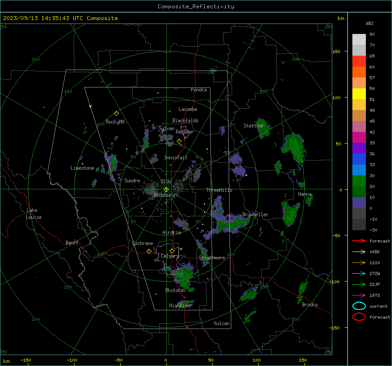Click the red 65-60 dBZ color swatch
Image resolution: width=392 pixels, height=366 pixels.
coord(359,61)
